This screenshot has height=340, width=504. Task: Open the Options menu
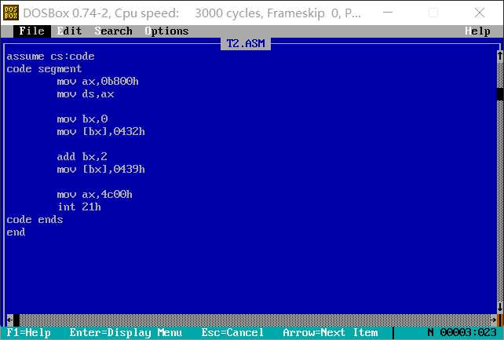[166, 31]
